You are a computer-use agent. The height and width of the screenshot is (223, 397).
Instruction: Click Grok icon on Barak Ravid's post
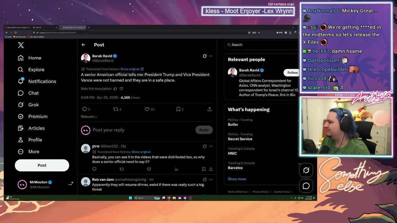click(205, 56)
